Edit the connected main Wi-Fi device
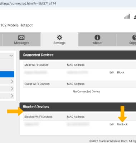This screenshot has height=143, width=136. pos(112,73)
